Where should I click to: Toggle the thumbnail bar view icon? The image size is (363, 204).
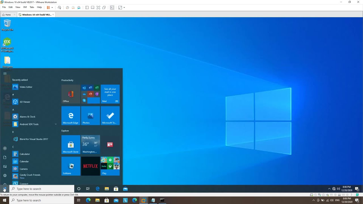tap(92, 7)
